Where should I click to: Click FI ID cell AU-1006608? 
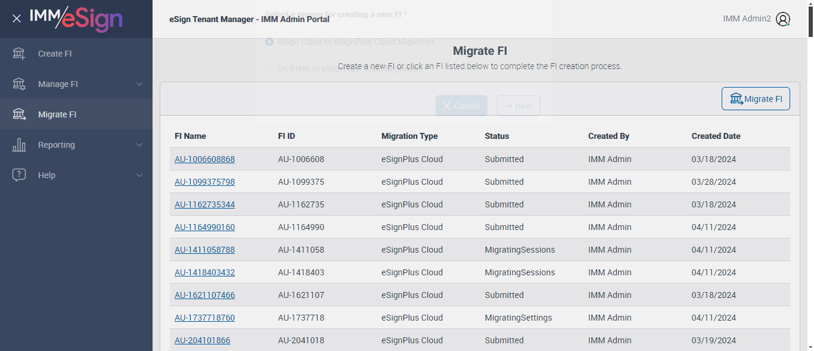click(x=301, y=159)
